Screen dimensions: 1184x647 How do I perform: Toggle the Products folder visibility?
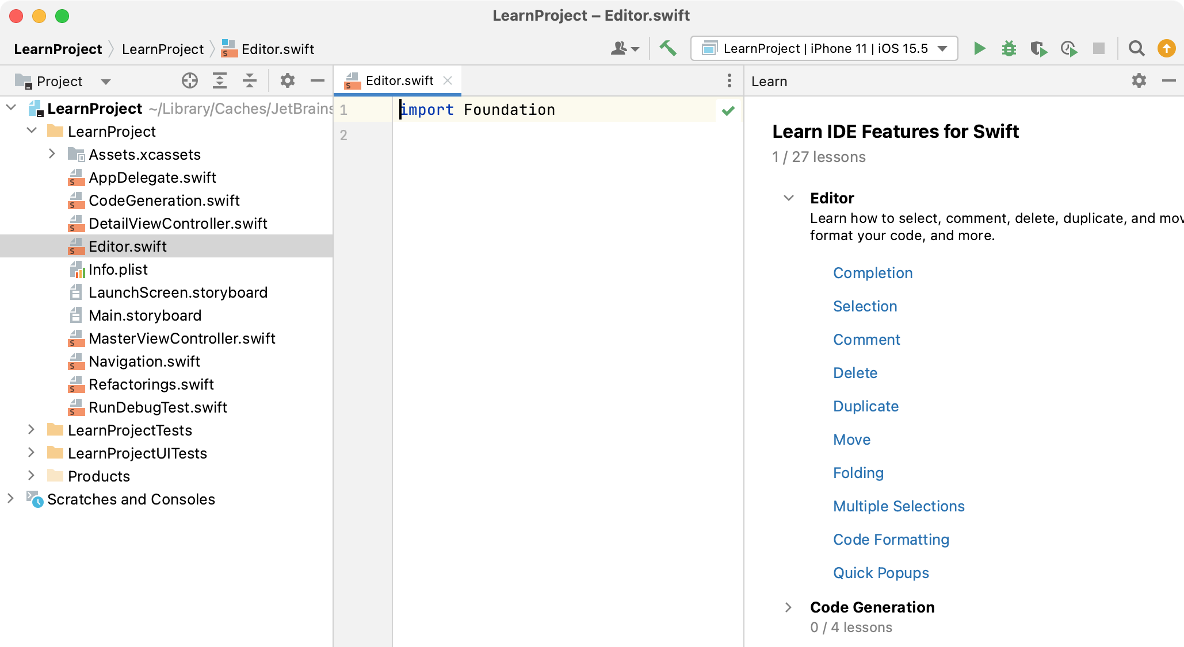[32, 476]
